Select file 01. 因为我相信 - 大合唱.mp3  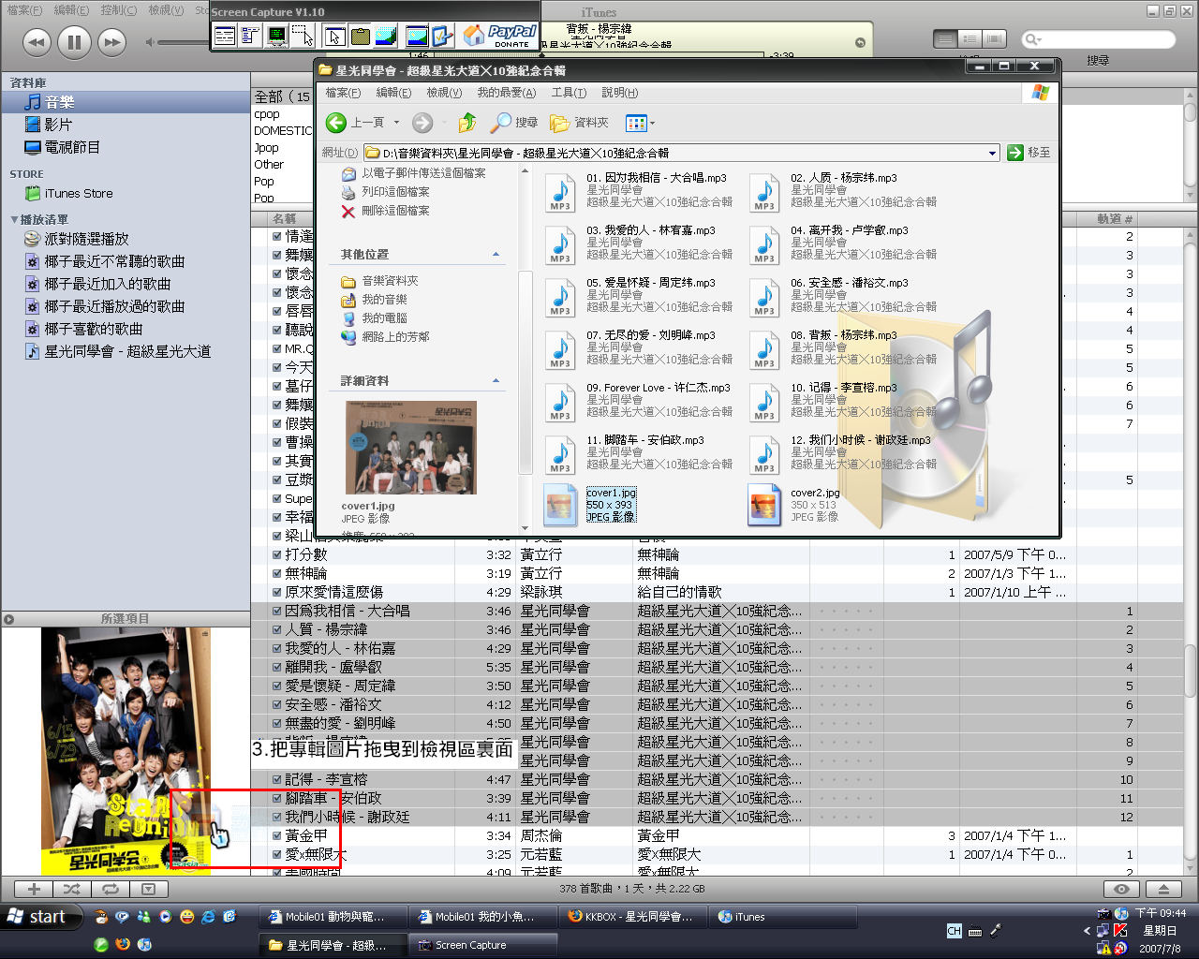[637, 190]
